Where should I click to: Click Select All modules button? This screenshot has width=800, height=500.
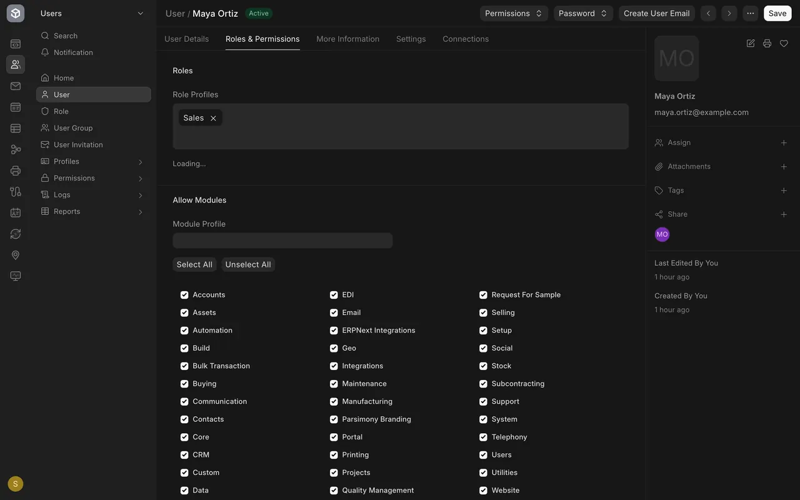[x=194, y=264]
